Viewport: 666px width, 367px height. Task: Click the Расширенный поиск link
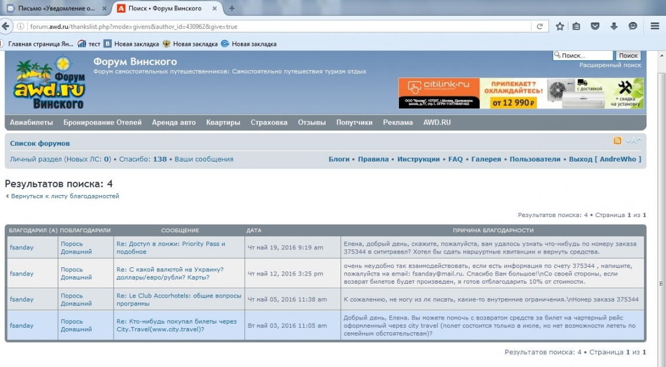pyautogui.click(x=610, y=65)
